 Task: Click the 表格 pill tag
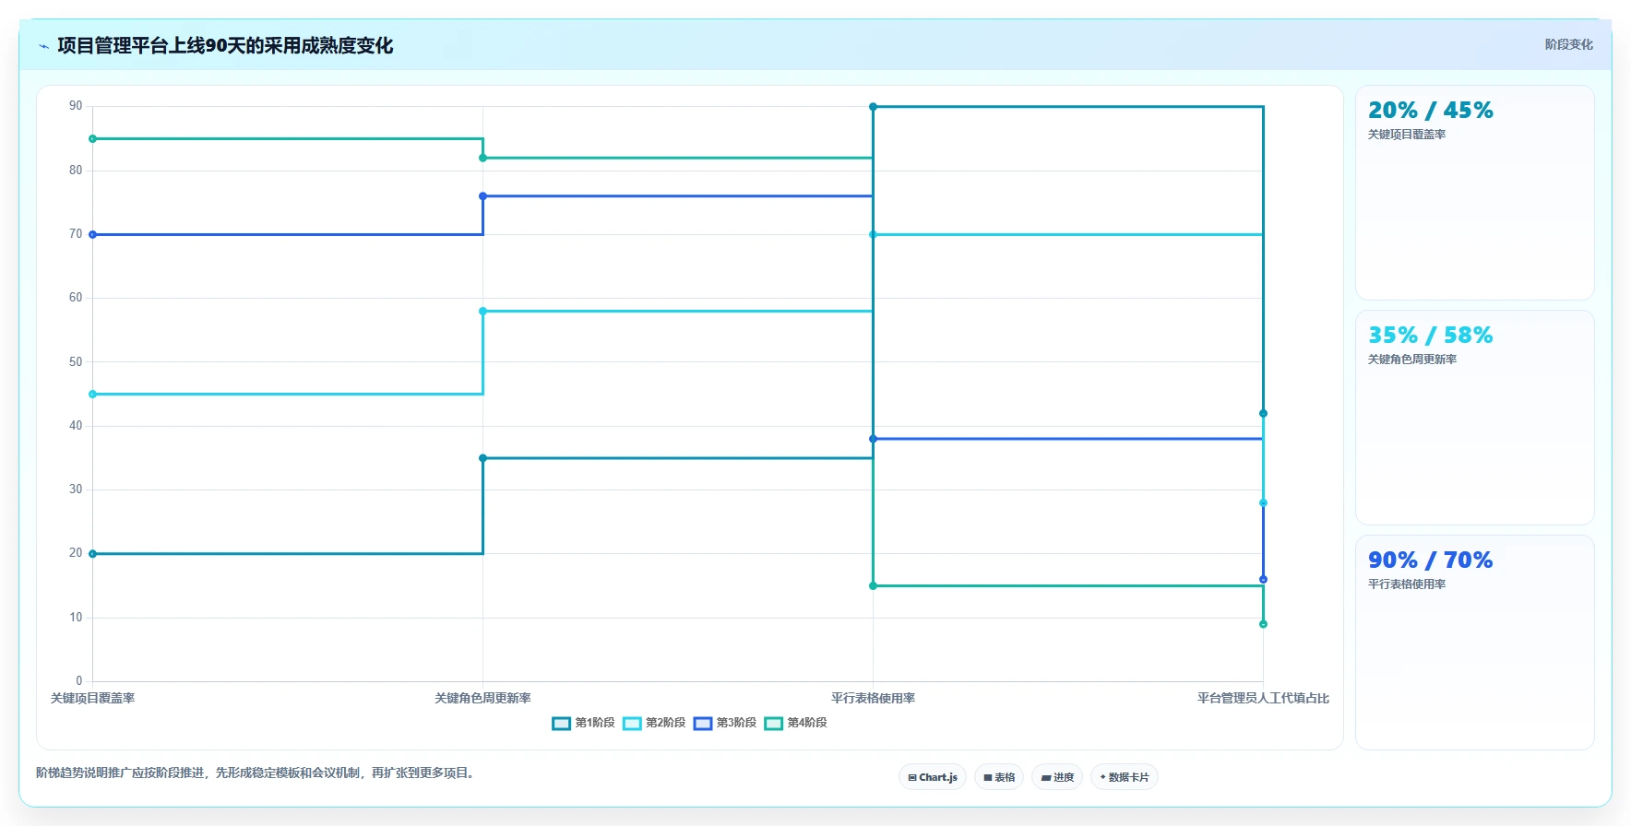999,777
